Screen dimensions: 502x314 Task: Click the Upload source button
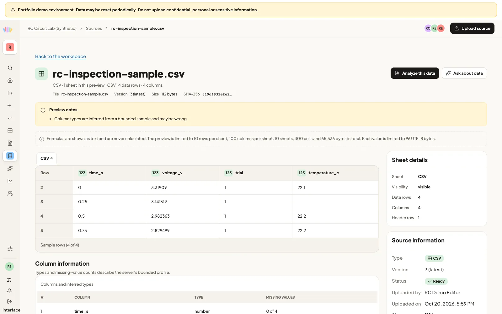pyautogui.click(x=472, y=28)
